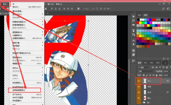Select the 手冢 layer thumbnail

pos(145,87)
